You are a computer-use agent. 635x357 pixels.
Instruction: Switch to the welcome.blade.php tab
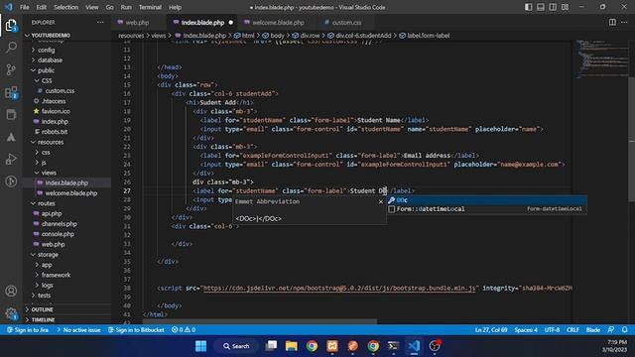[x=278, y=22]
